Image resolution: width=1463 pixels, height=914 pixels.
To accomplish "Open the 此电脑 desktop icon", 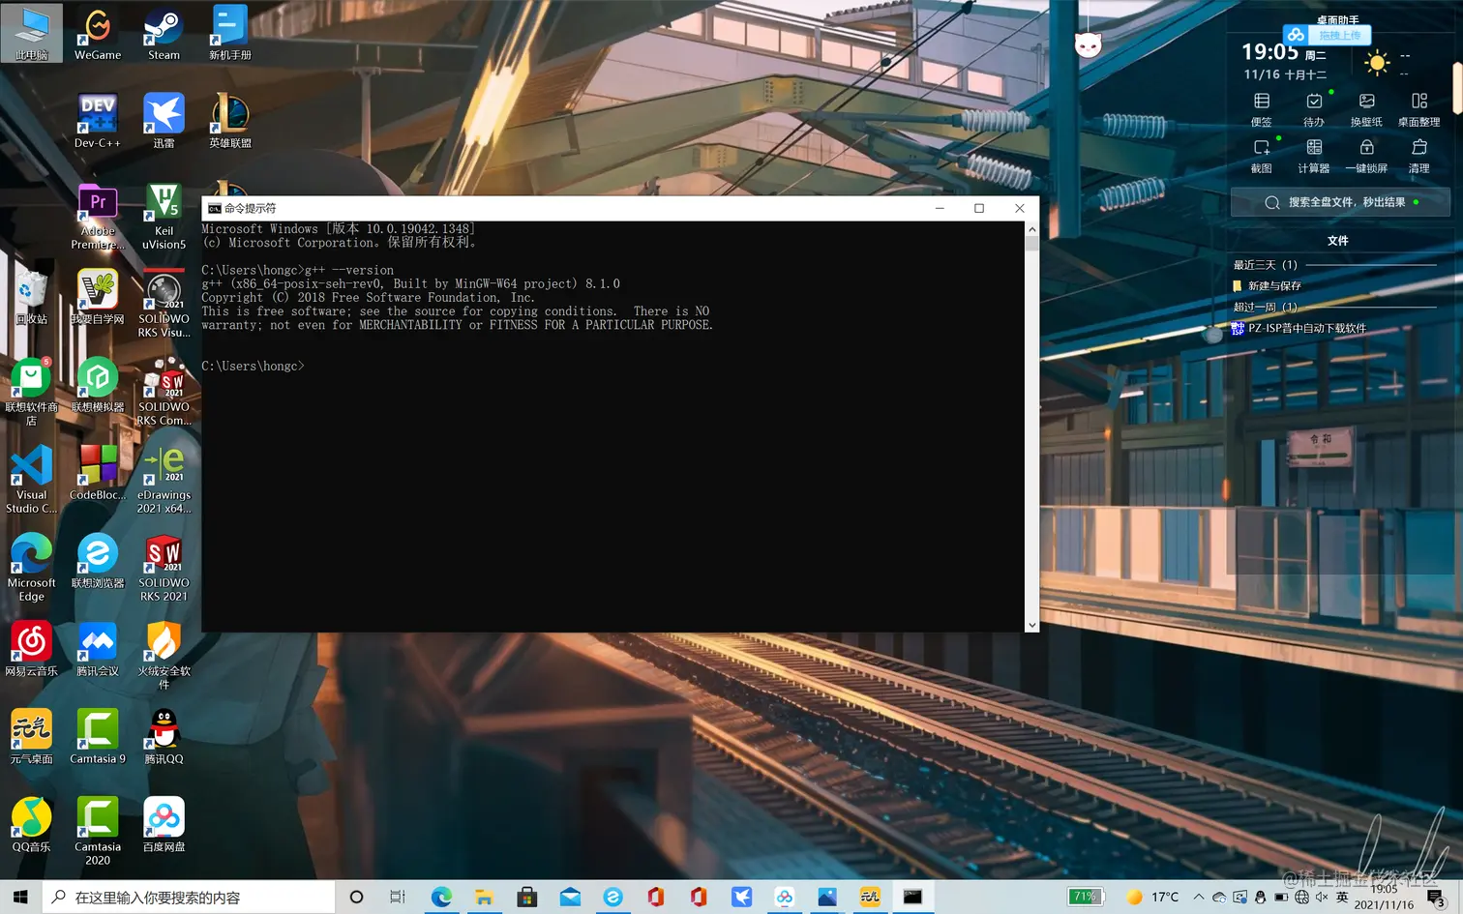I will tap(32, 33).
